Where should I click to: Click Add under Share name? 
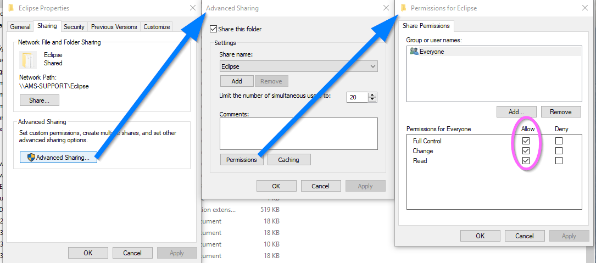click(237, 81)
